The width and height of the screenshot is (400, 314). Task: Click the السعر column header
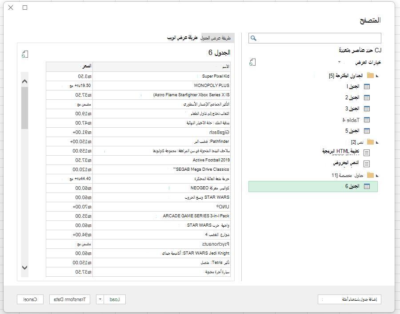click(x=69, y=67)
